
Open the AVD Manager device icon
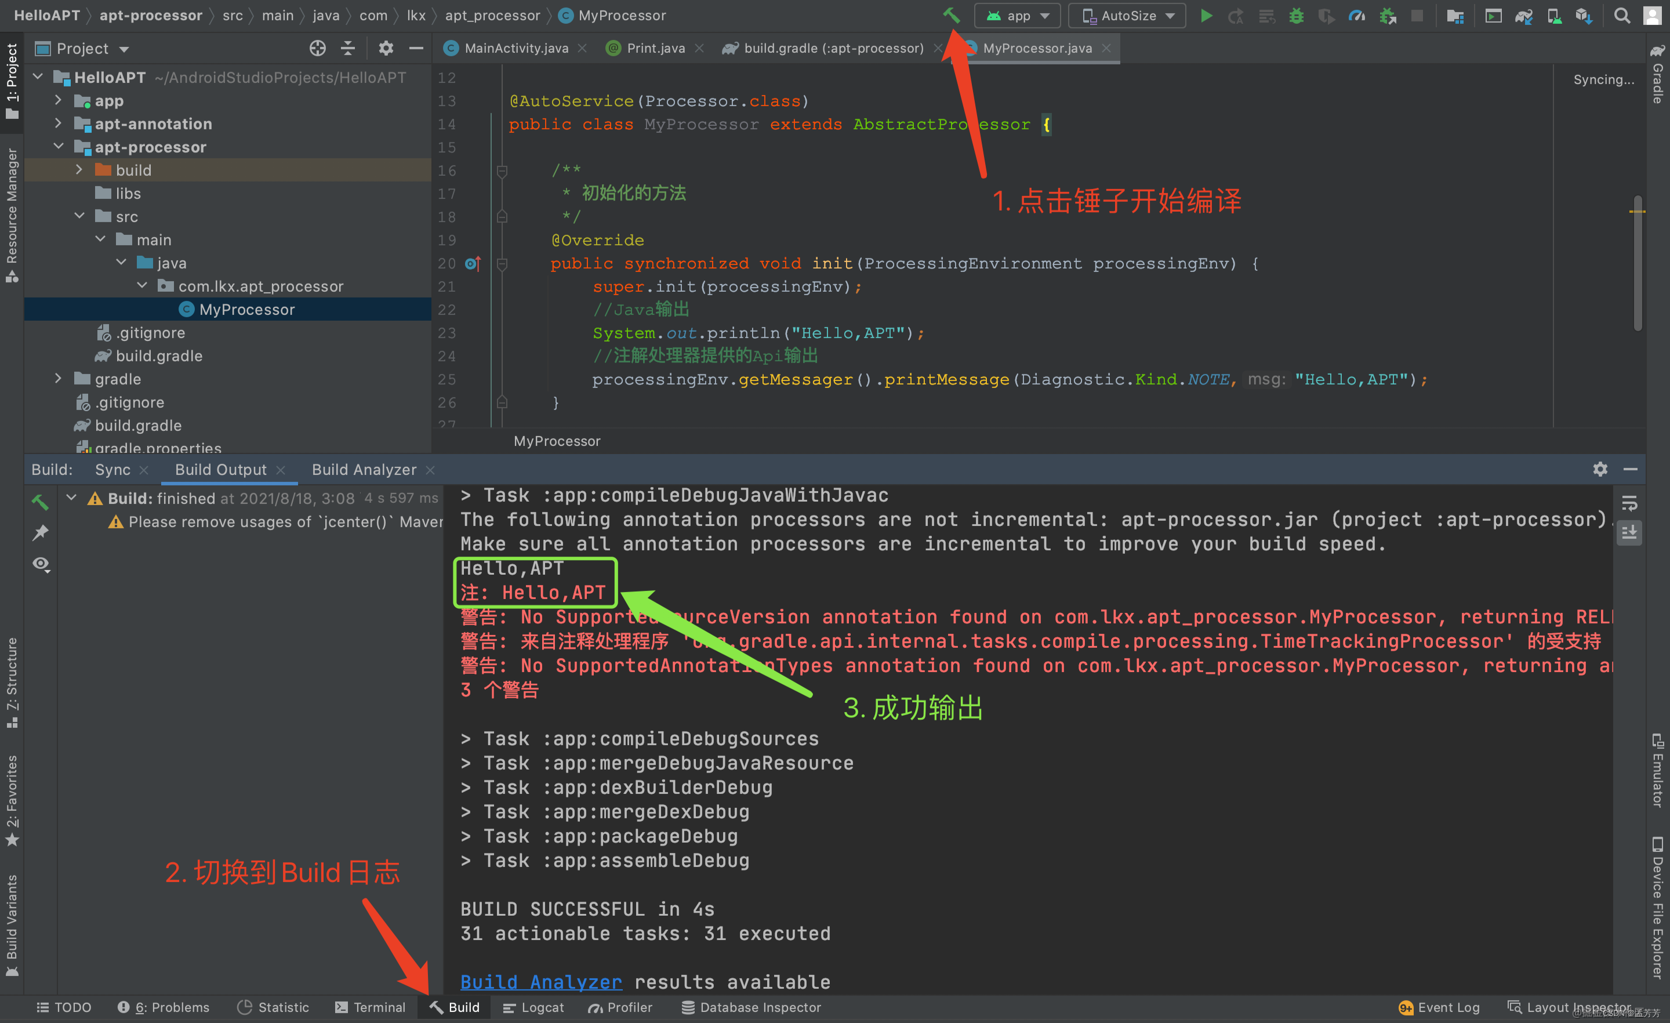1554,16
